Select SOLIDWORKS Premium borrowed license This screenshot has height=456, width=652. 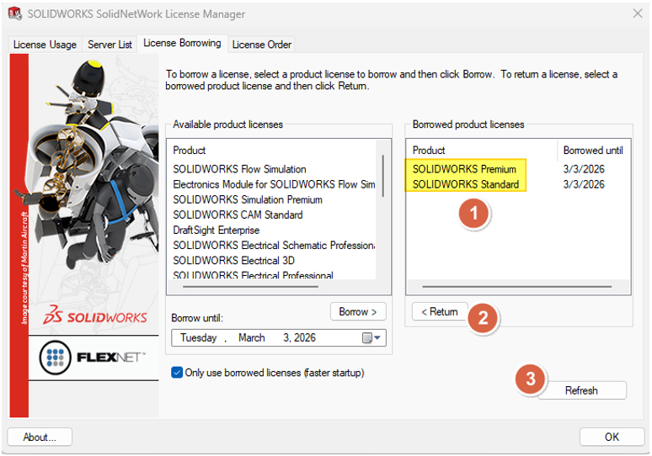point(464,169)
